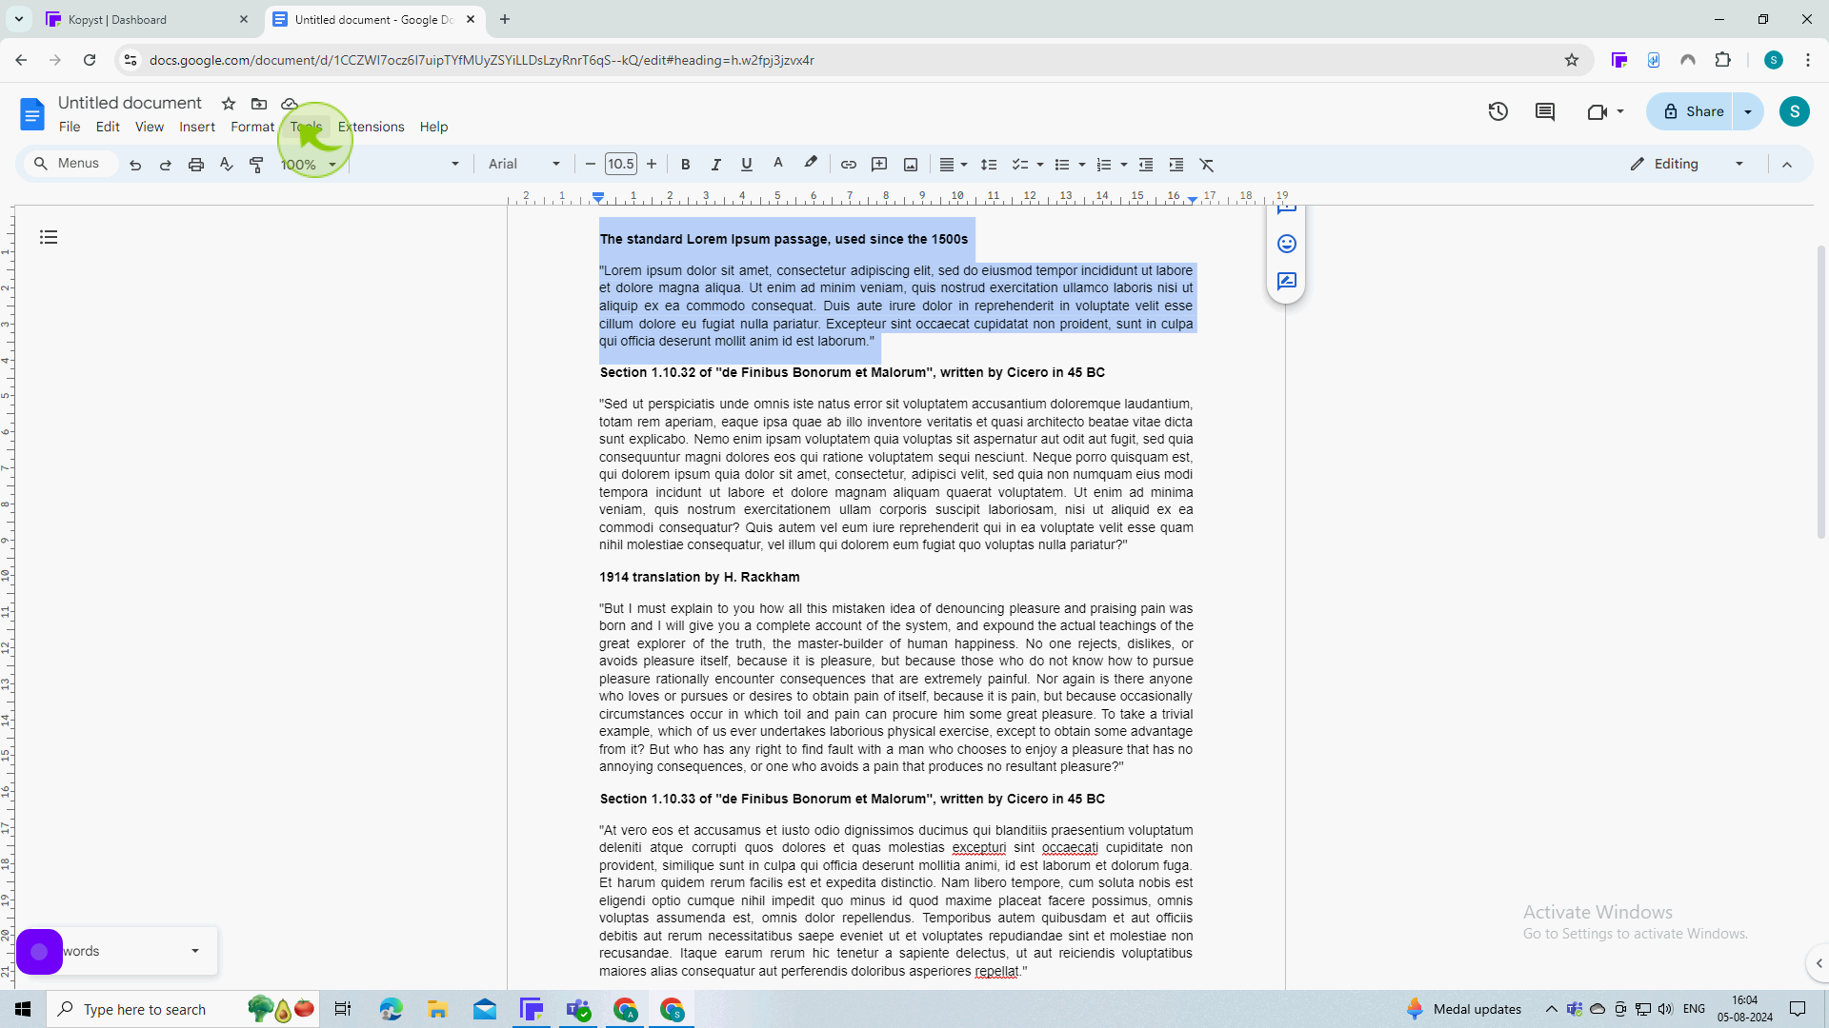Insert a link using the link icon
1829x1028 pixels.
click(848, 165)
